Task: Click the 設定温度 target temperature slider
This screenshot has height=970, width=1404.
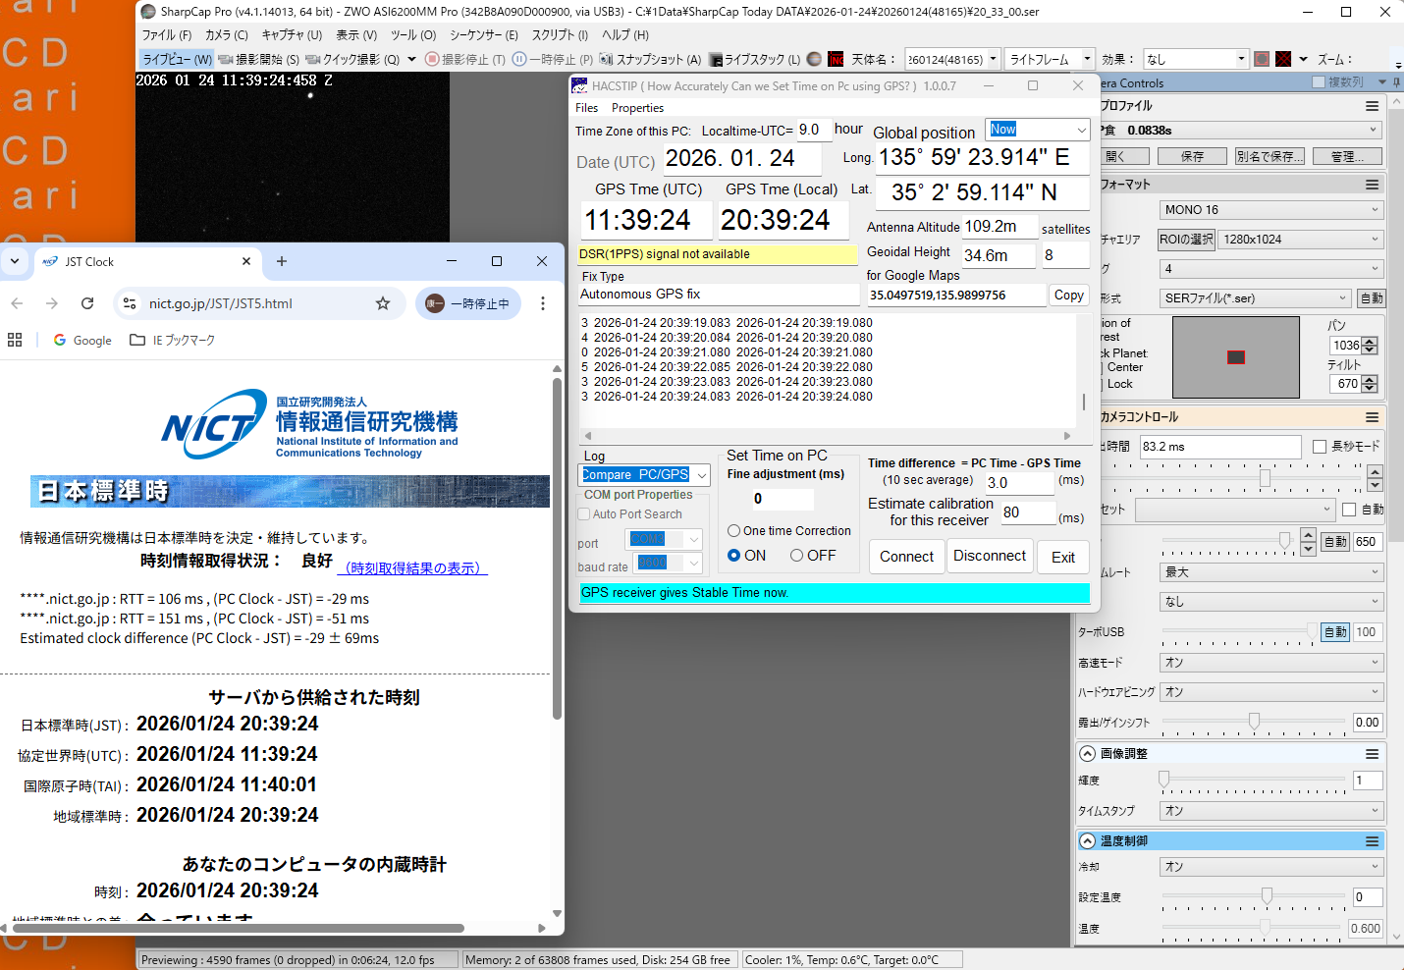Action: (1267, 895)
